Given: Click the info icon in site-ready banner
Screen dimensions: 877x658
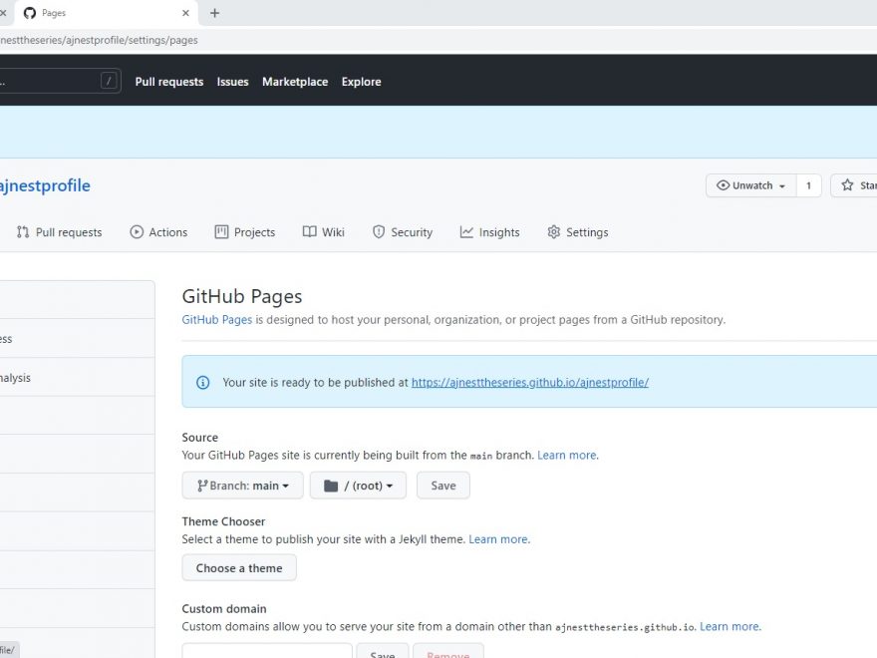Looking at the screenshot, I should point(203,382).
